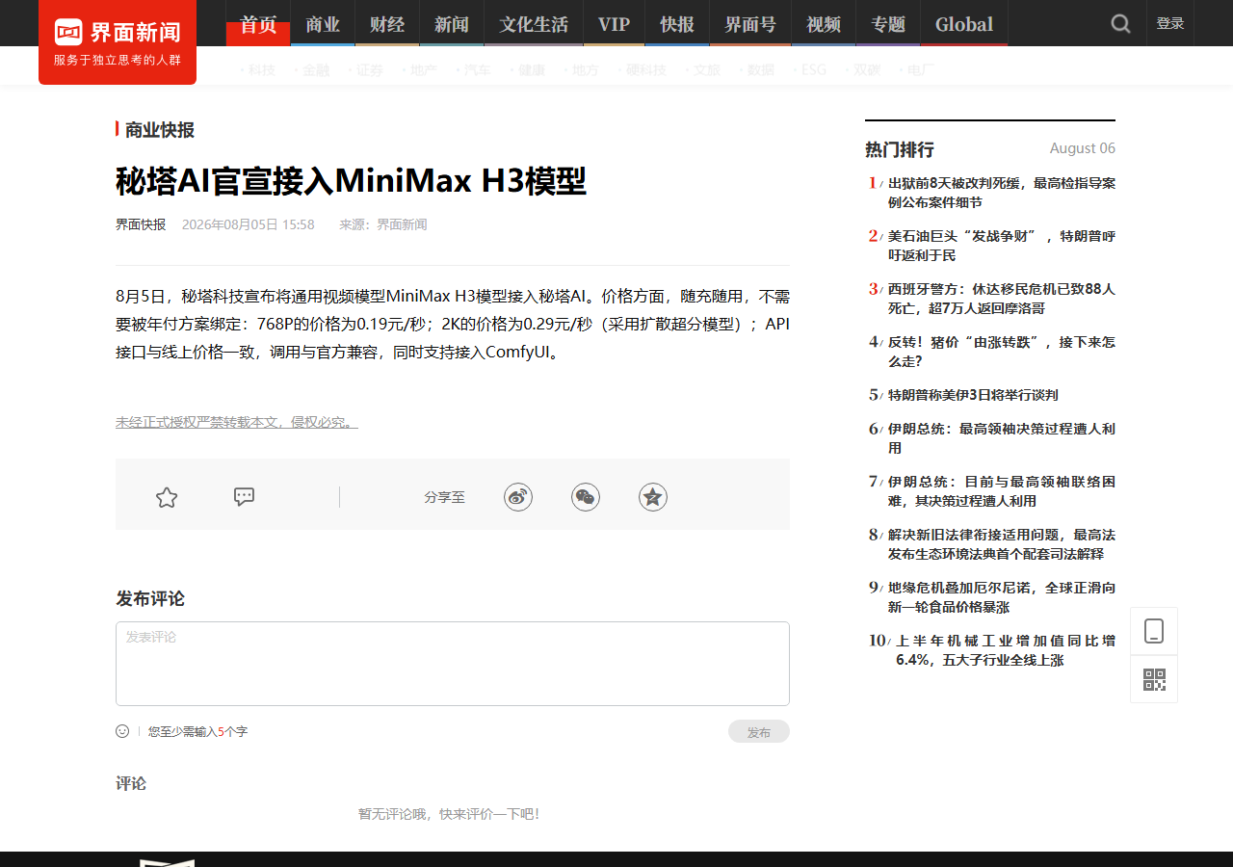Open 汽车 in the sub-navigation
1233x867 pixels.
pos(477,70)
